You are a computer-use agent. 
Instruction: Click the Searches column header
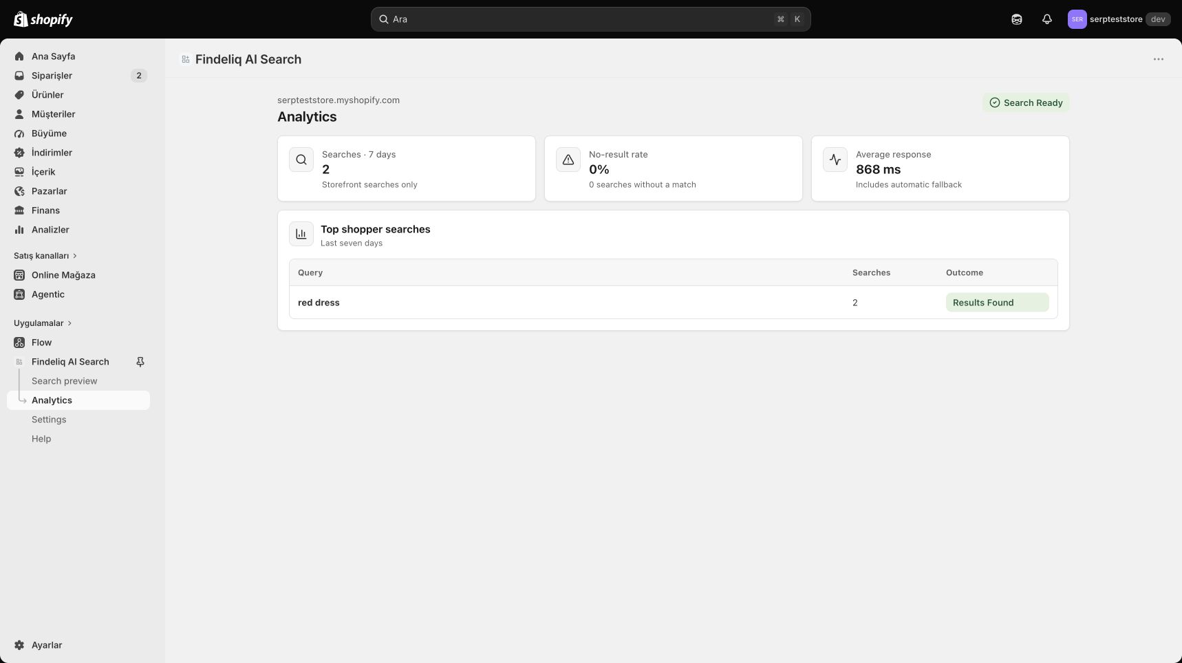[871, 272]
